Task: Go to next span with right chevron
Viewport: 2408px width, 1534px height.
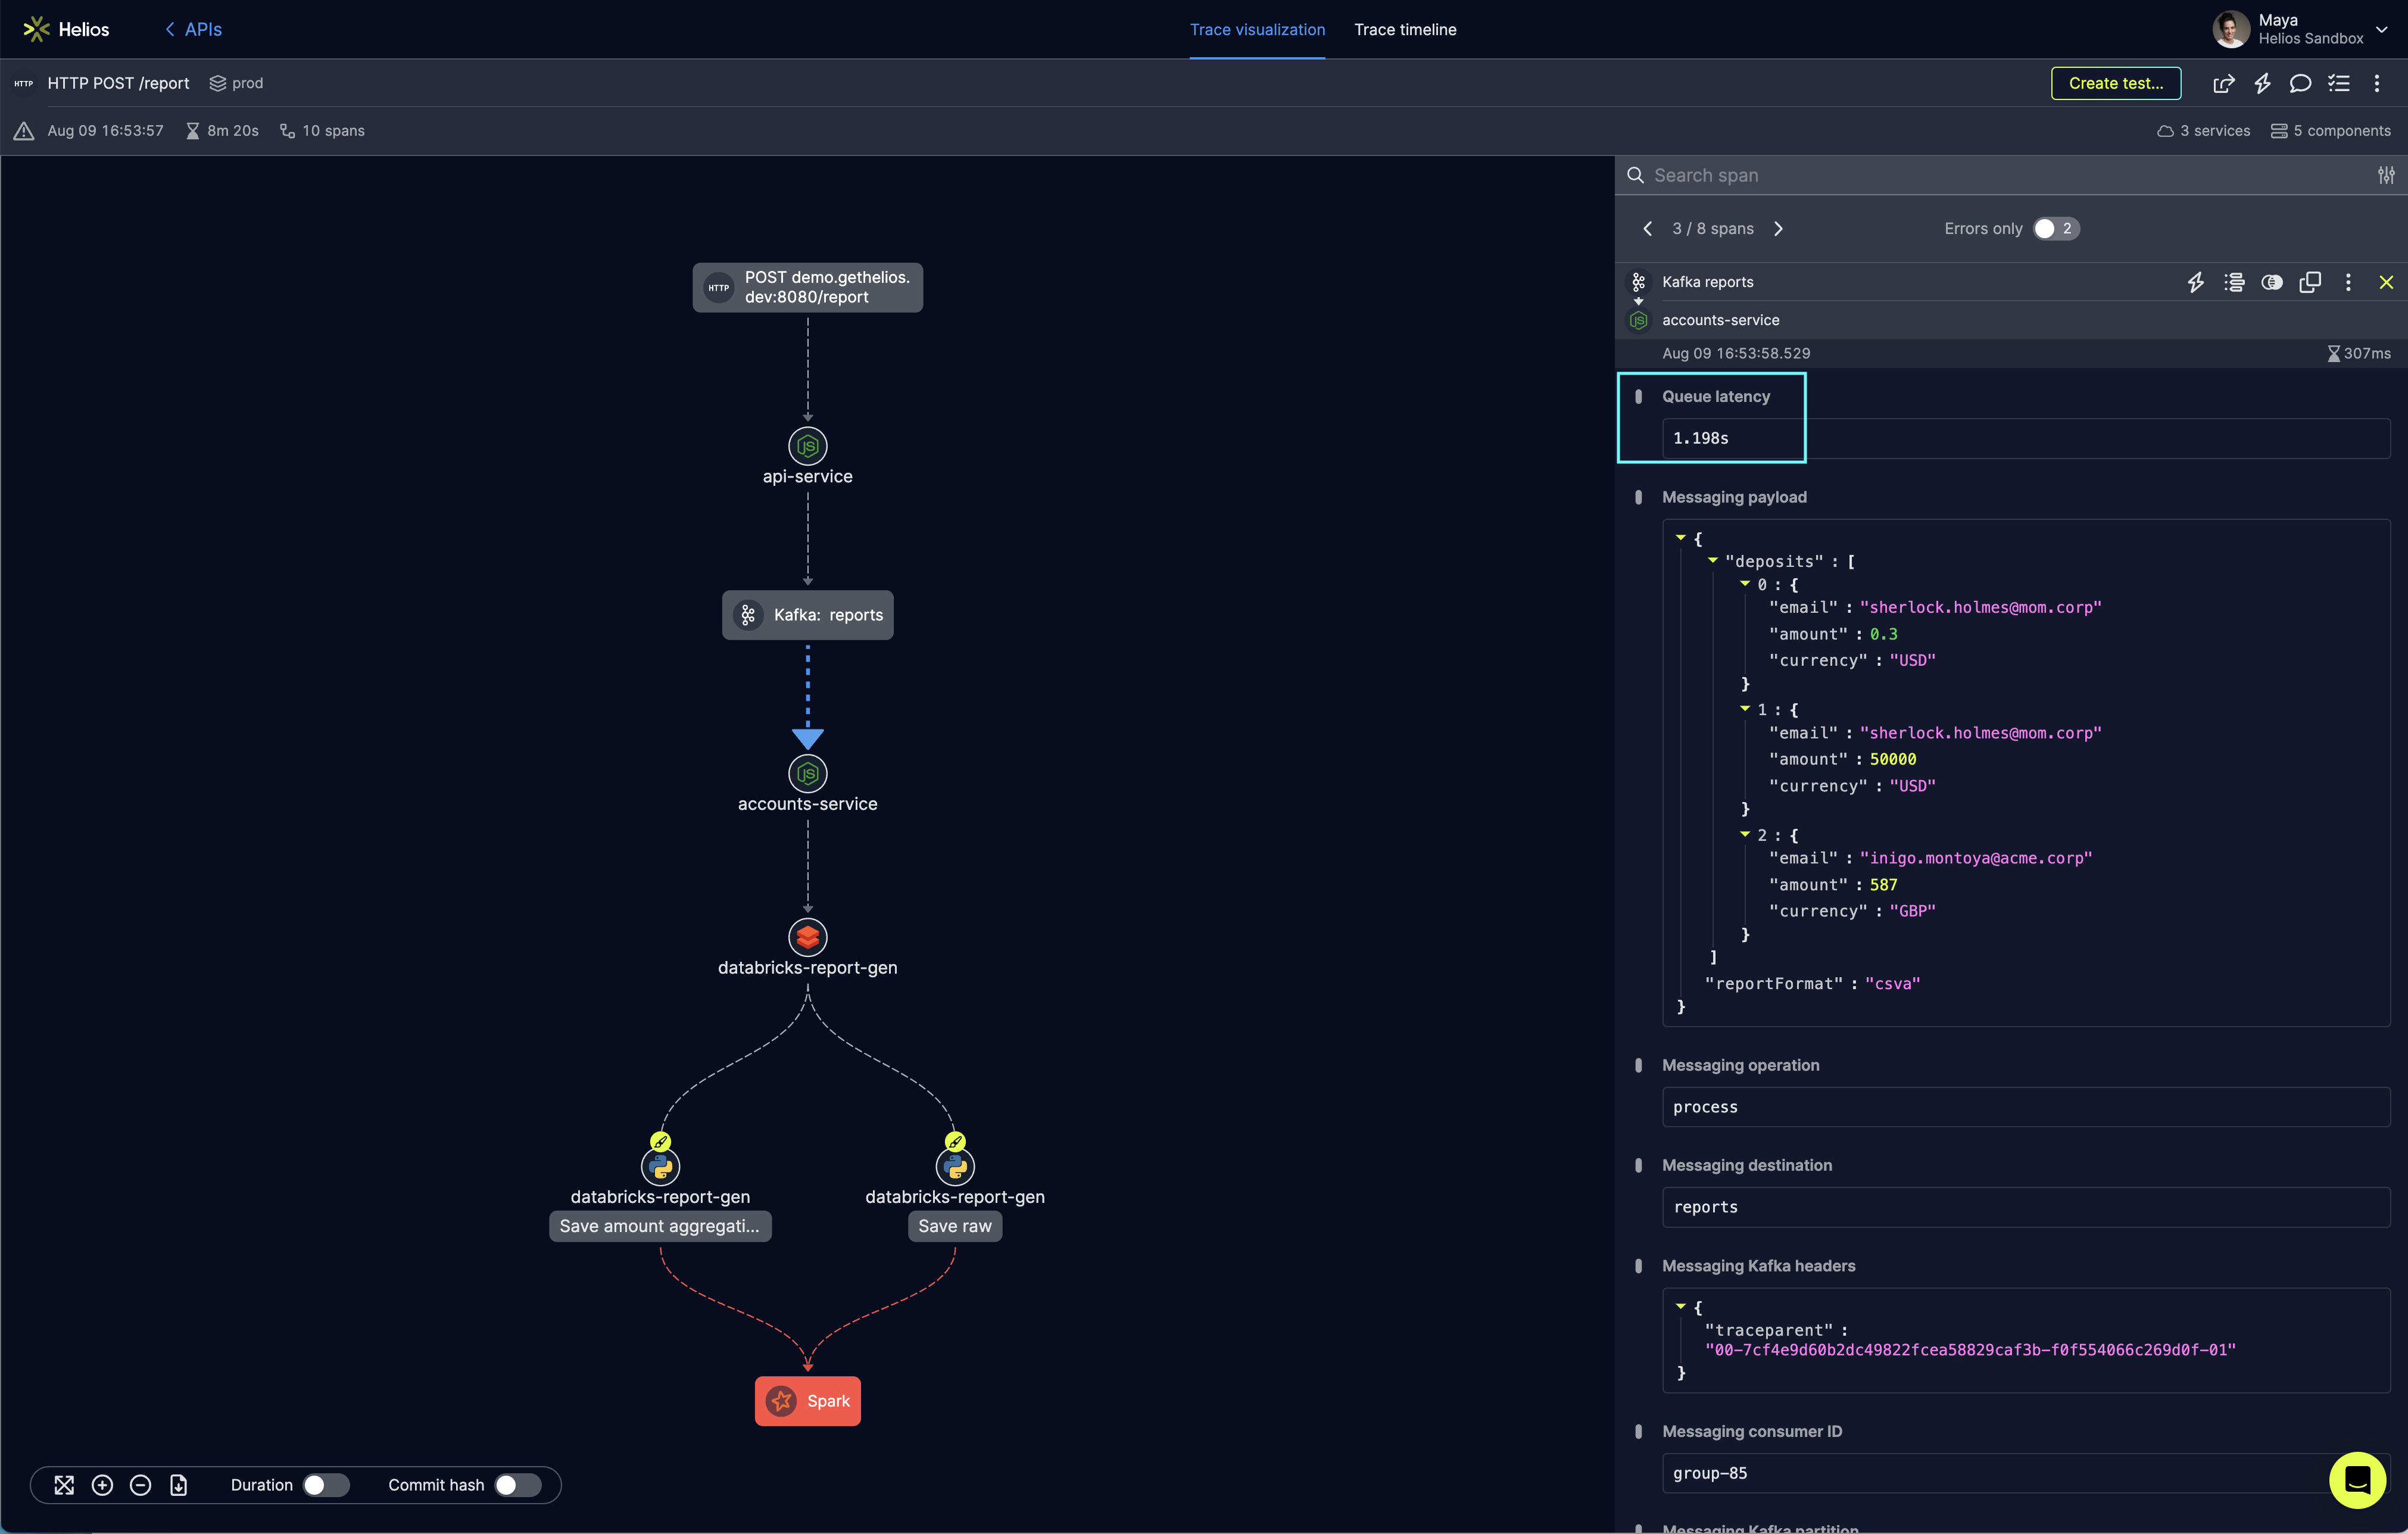Action: tap(1778, 229)
